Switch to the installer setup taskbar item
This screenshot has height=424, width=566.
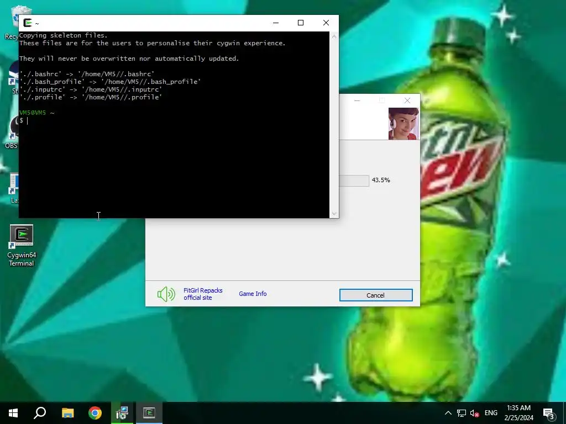[x=122, y=413]
